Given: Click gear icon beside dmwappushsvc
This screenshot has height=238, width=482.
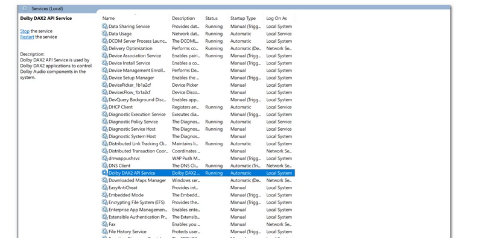Looking at the screenshot, I should point(105,158).
